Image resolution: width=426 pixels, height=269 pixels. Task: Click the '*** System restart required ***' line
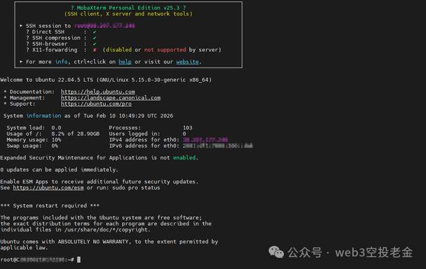click(50, 206)
